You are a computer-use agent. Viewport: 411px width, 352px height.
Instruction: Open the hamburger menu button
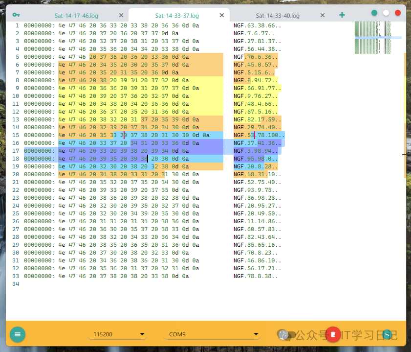click(x=18, y=334)
